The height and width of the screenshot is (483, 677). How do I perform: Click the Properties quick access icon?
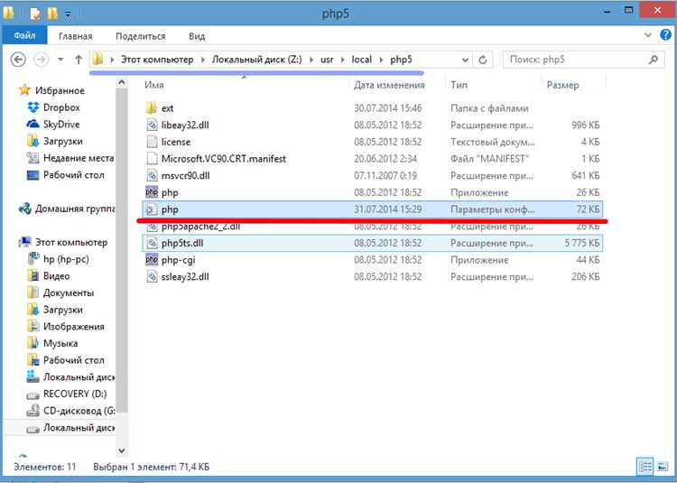[x=36, y=14]
